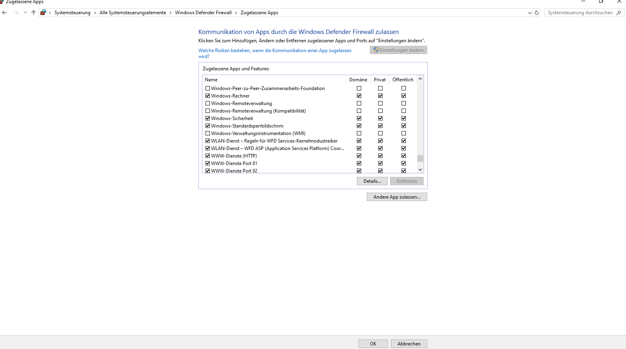
Task: Navigate to the Alle Systemsteuerungselemente breadcrumb
Action: point(133,13)
